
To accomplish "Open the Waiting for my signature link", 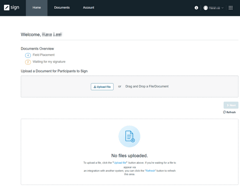I will (x=49, y=62).
